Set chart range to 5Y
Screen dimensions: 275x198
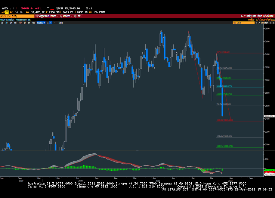[29, 23]
